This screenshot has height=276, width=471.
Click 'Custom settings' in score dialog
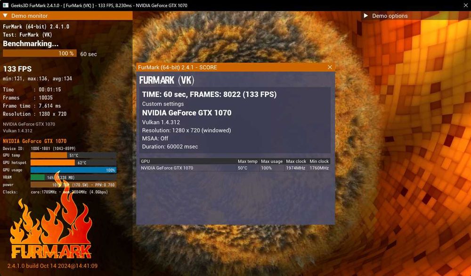[163, 104]
